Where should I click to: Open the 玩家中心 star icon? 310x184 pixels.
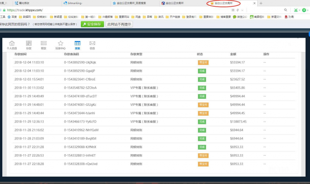tap(60, 45)
